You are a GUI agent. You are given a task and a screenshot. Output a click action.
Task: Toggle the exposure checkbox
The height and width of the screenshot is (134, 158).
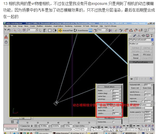point(145,98)
